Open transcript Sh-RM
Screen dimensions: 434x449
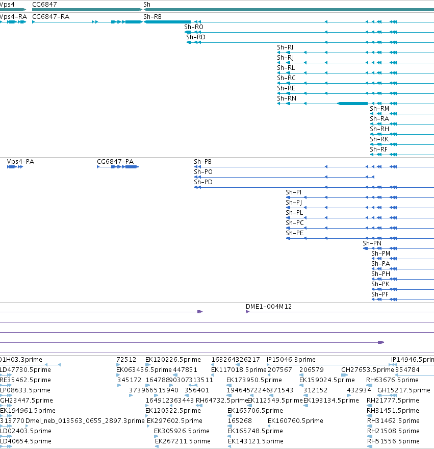(379, 109)
